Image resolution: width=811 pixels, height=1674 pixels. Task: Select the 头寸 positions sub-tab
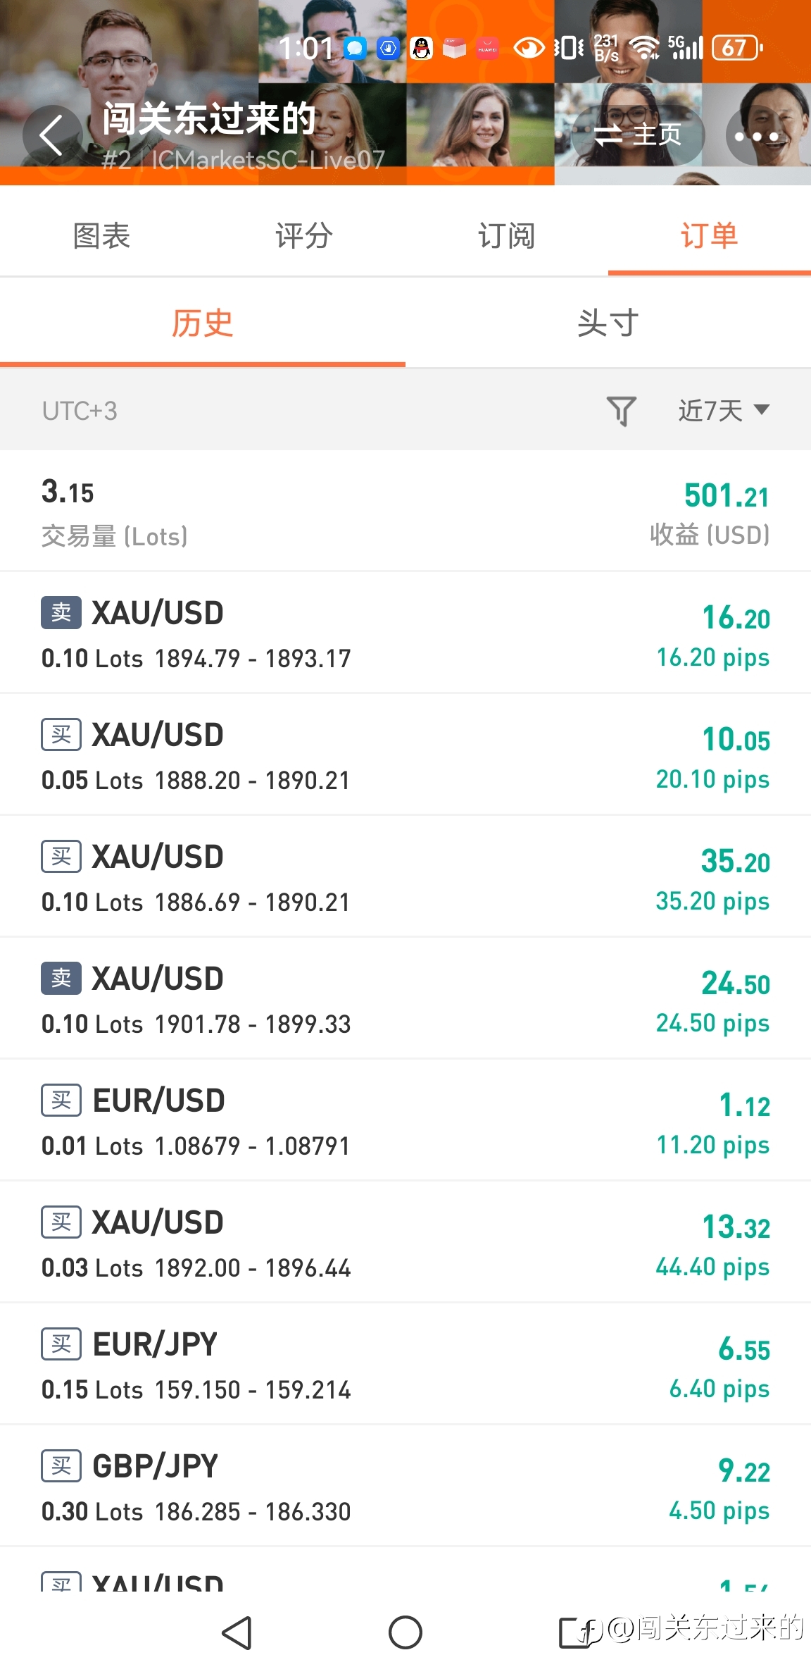click(608, 323)
